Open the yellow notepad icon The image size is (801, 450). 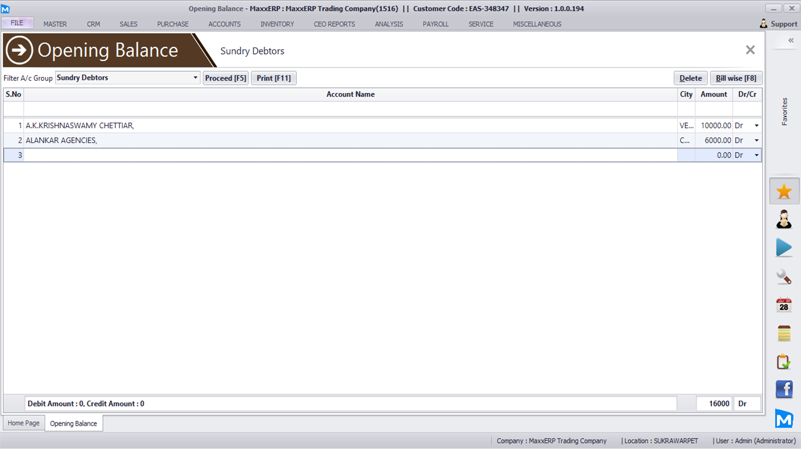click(784, 333)
